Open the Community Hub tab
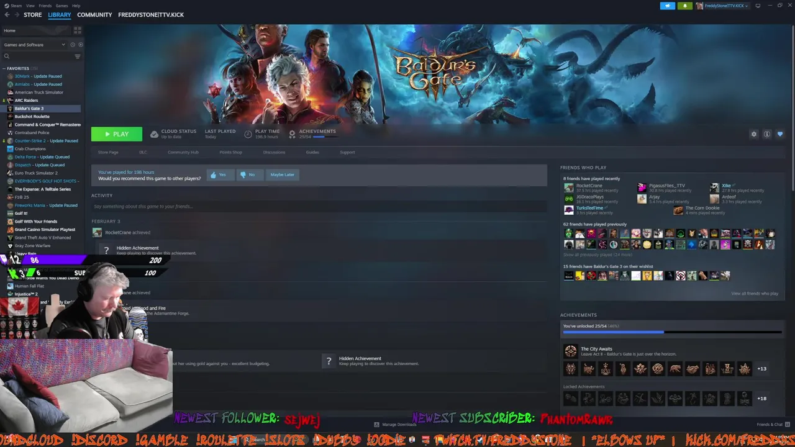Viewport: 795px width, 447px height. [x=183, y=152]
